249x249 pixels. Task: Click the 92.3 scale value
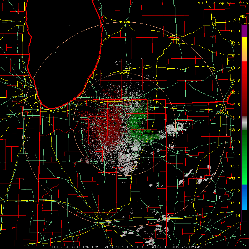[x=235, y=43]
